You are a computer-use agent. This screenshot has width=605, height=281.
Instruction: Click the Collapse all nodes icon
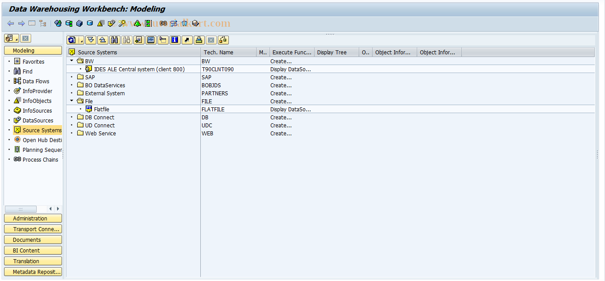103,40
